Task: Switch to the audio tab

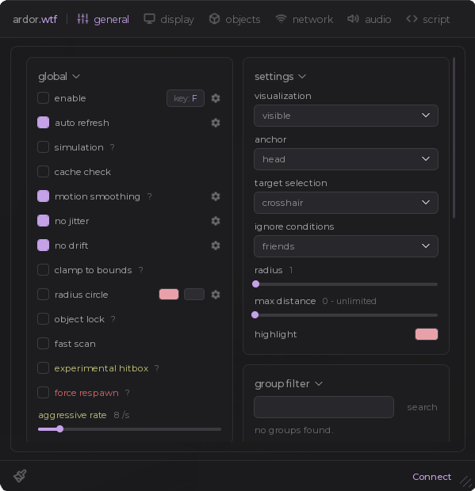Action: pos(370,20)
